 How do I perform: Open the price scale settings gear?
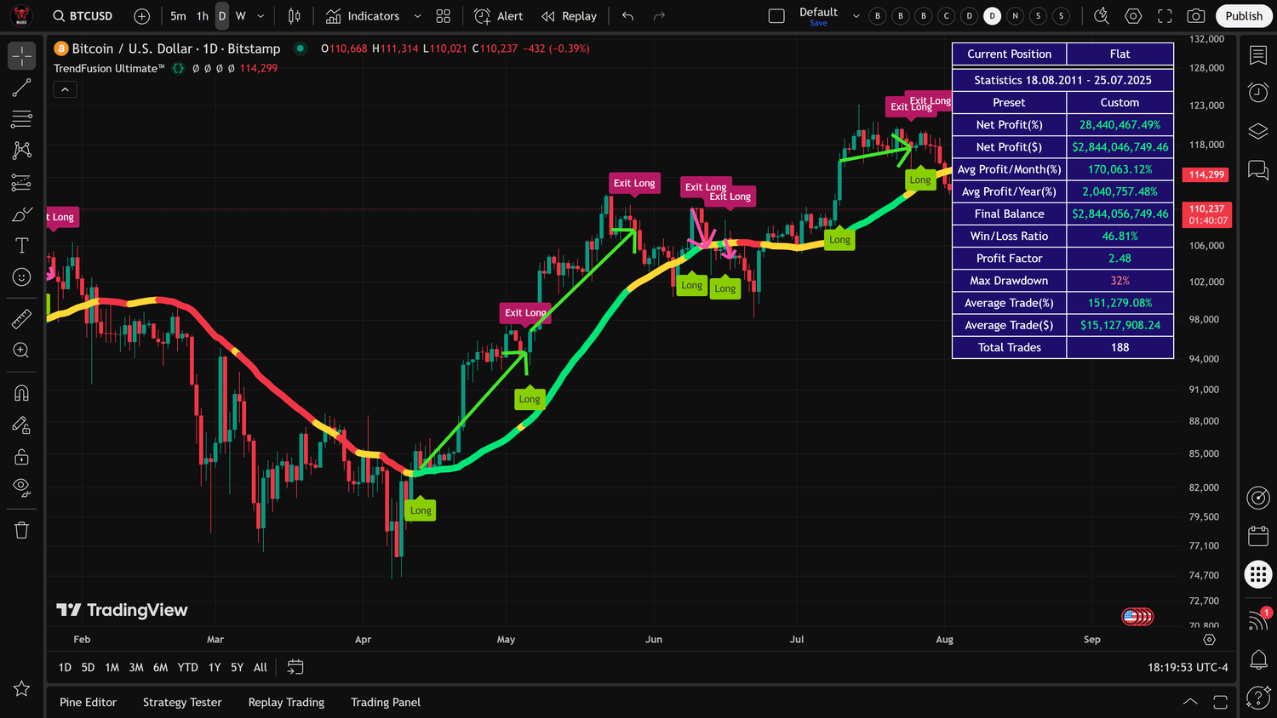[1209, 640]
